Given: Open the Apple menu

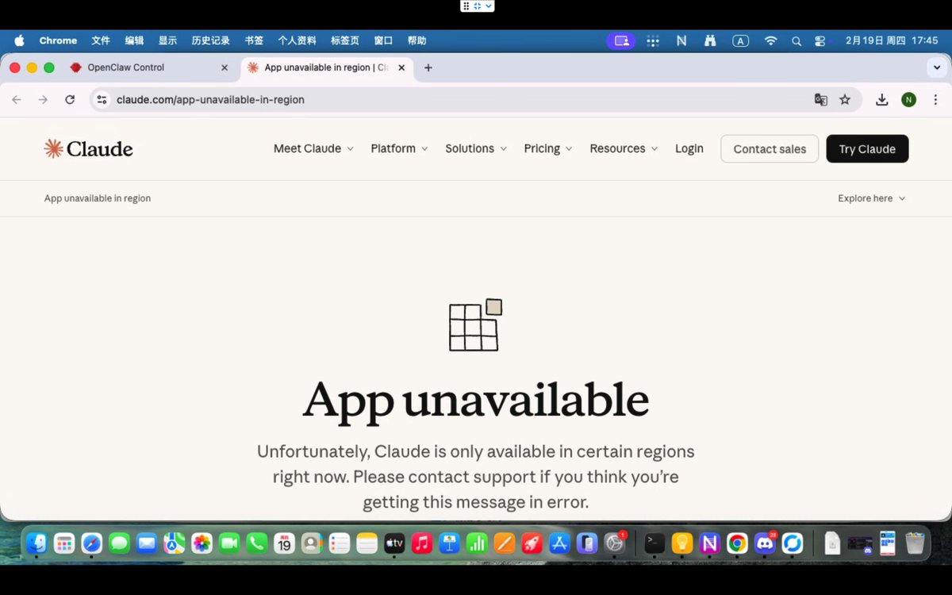Looking at the screenshot, I should point(20,40).
